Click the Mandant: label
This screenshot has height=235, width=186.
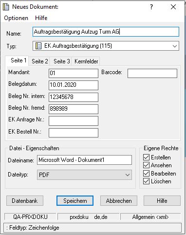coord(19,72)
